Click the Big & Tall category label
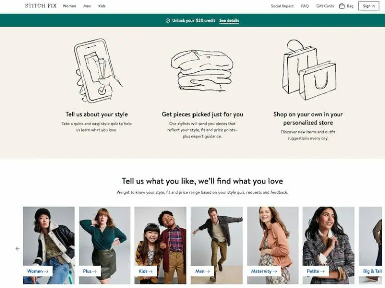 coord(372,271)
